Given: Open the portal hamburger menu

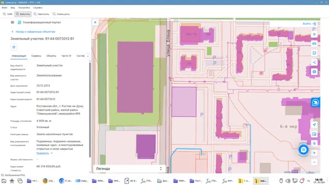Looking at the screenshot, I should (12, 22).
